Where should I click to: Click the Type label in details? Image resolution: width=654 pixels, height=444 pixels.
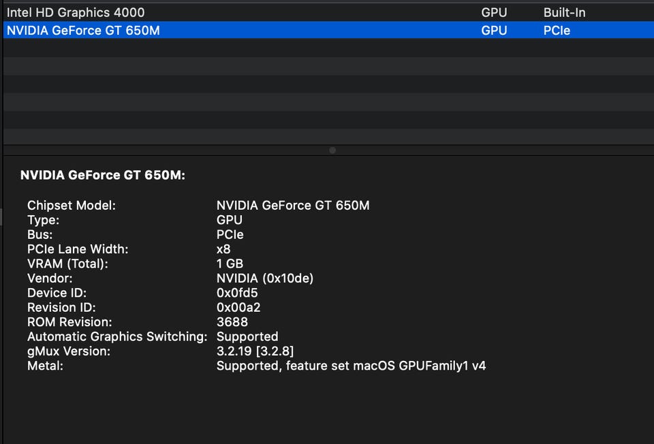[x=43, y=220]
